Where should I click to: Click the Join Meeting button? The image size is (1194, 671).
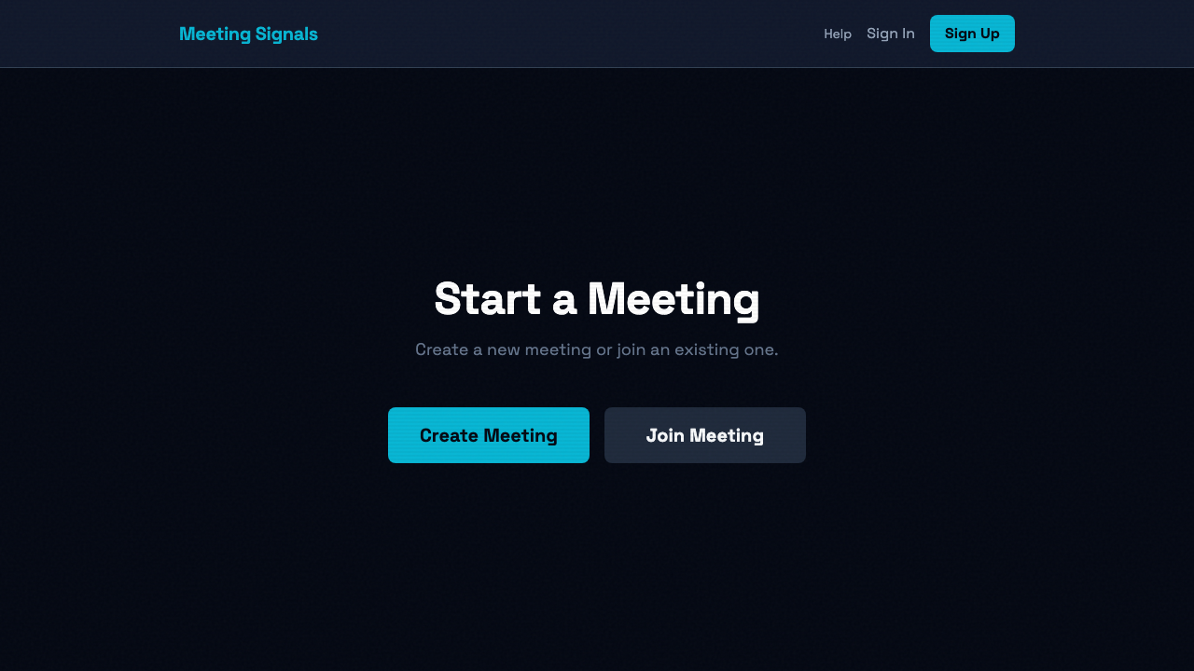(x=705, y=435)
